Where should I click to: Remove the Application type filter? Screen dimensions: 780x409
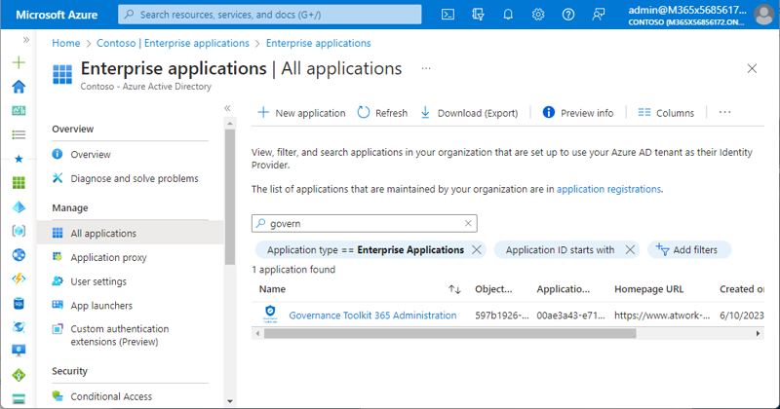477,250
